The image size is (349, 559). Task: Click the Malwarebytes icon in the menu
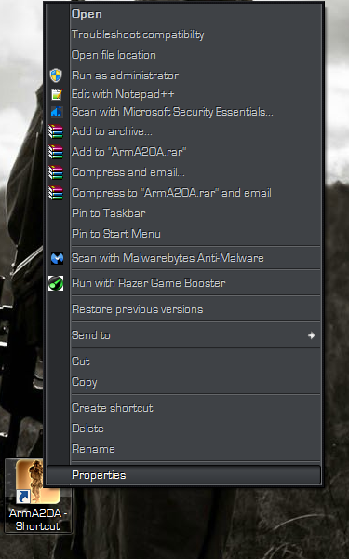pyautogui.click(x=57, y=258)
